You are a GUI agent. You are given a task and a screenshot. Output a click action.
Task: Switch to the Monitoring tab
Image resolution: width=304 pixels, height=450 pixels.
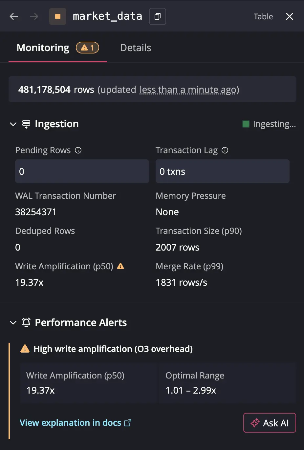[43, 48]
